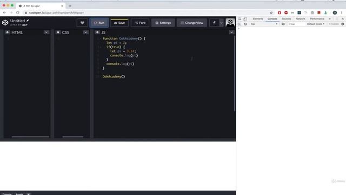Click the 'let pi = 3.14' code line

coord(123,51)
